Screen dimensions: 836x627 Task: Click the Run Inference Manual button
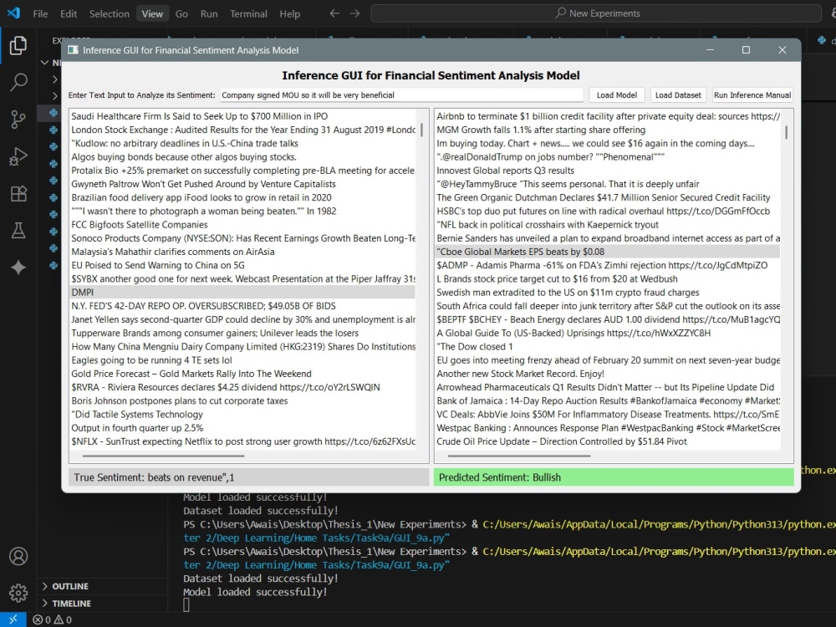pyautogui.click(x=752, y=95)
